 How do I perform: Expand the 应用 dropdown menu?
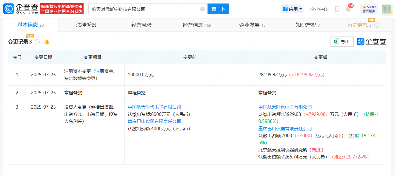click(292, 9)
